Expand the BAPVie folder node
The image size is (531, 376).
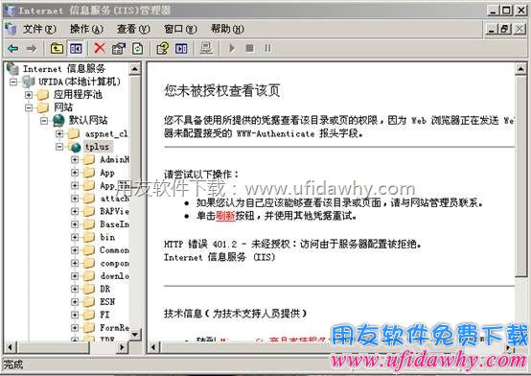point(75,211)
